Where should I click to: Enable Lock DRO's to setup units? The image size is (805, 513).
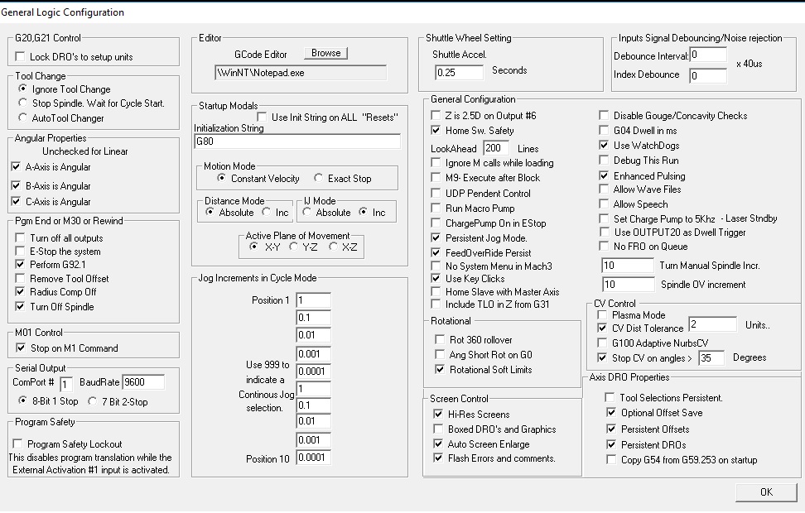pos(20,56)
